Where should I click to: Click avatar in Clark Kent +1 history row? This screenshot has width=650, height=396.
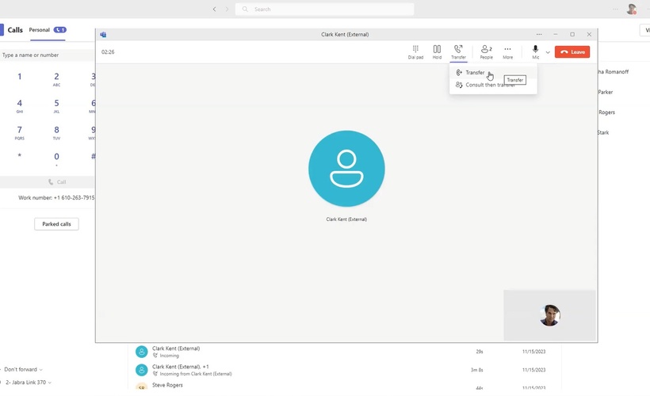pyautogui.click(x=141, y=370)
